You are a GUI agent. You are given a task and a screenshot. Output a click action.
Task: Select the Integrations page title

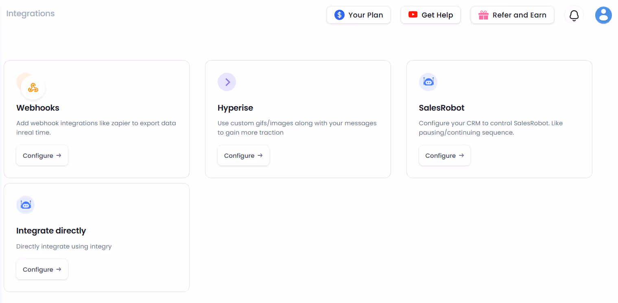click(x=30, y=13)
